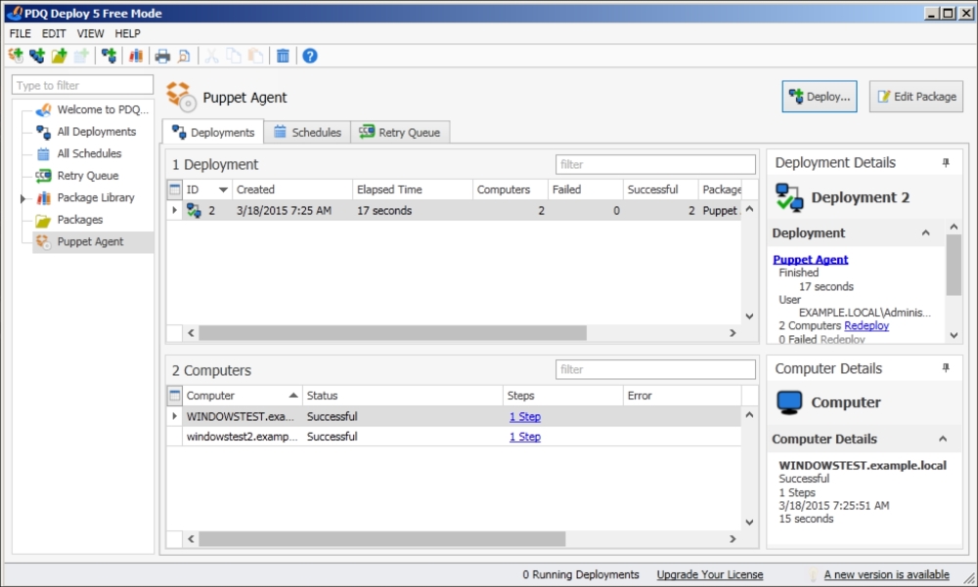Click the Upgrade Your License link
Viewport: 978px width, 587px height.
click(709, 574)
